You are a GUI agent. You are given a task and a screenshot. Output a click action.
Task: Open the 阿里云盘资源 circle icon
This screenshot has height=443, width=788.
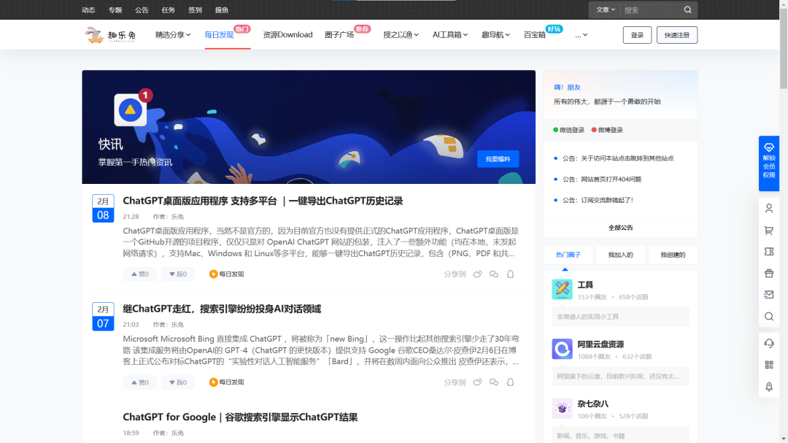562,349
